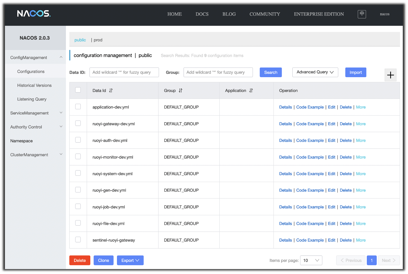Delete the sentinel-ruoyi-gateway configuration

(346, 240)
